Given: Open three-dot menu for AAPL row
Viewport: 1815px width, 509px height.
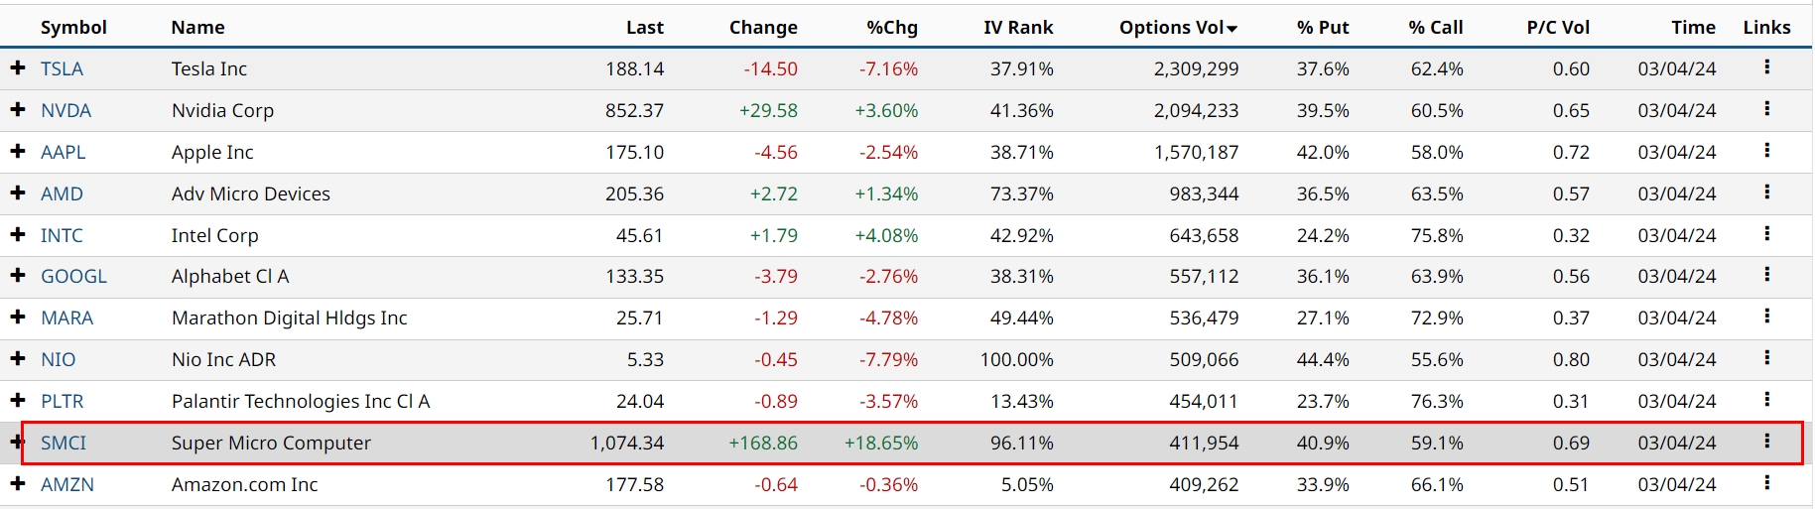Looking at the screenshot, I should [1766, 151].
